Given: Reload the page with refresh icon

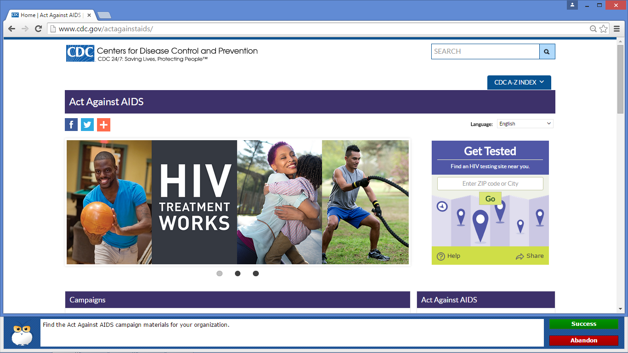Looking at the screenshot, I should pos(39,28).
